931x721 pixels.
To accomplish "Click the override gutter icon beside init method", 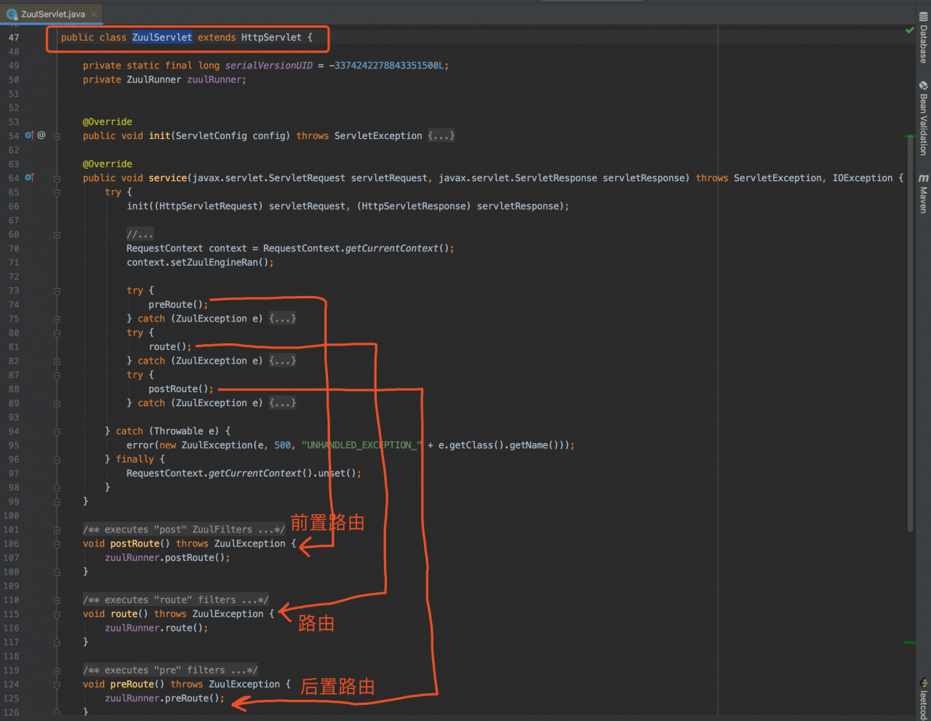I will (x=29, y=135).
